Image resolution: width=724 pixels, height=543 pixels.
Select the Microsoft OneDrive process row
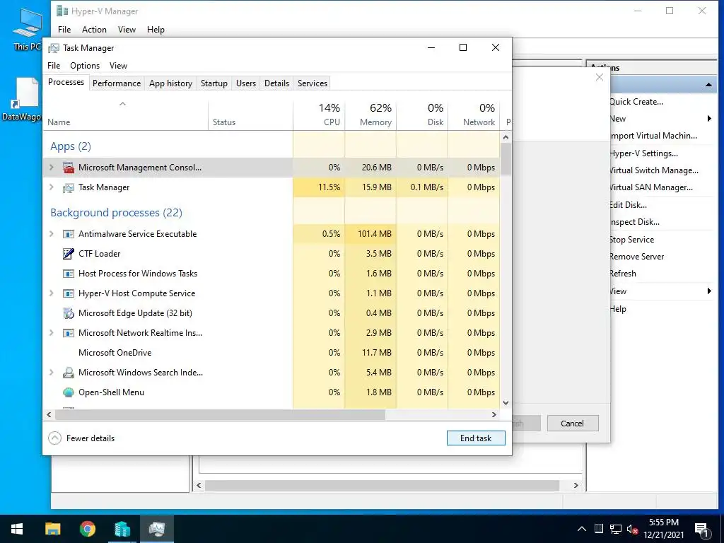pyautogui.click(x=272, y=353)
